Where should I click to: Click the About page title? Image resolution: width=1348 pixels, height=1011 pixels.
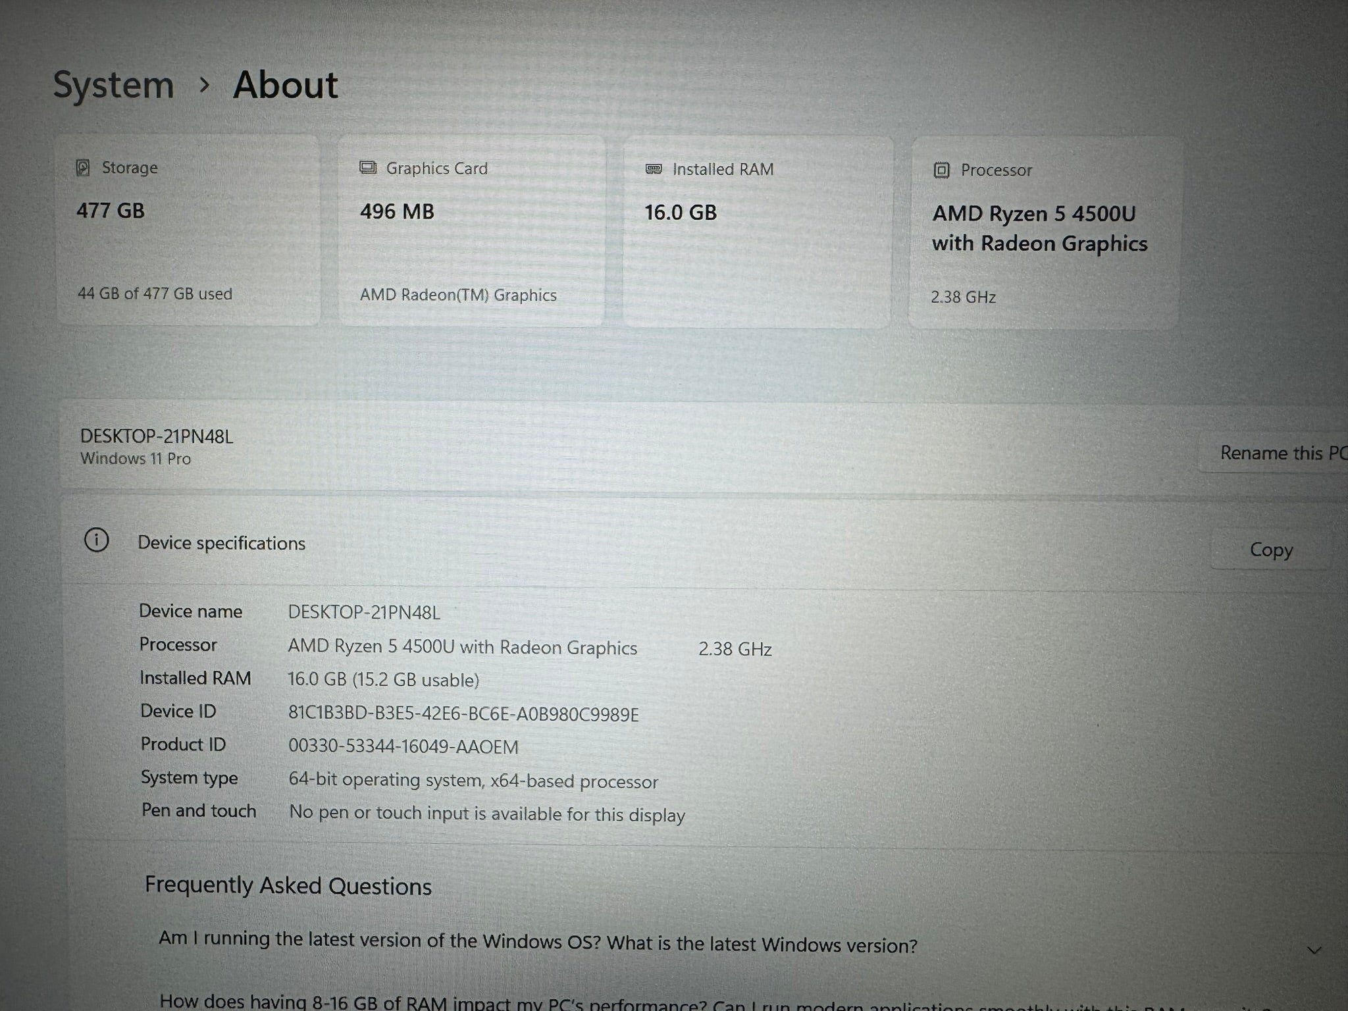pyautogui.click(x=285, y=85)
